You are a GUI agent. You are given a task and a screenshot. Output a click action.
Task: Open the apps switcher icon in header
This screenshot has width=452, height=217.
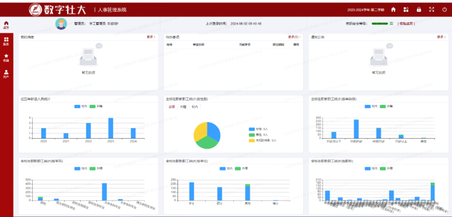(x=406, y=10)
